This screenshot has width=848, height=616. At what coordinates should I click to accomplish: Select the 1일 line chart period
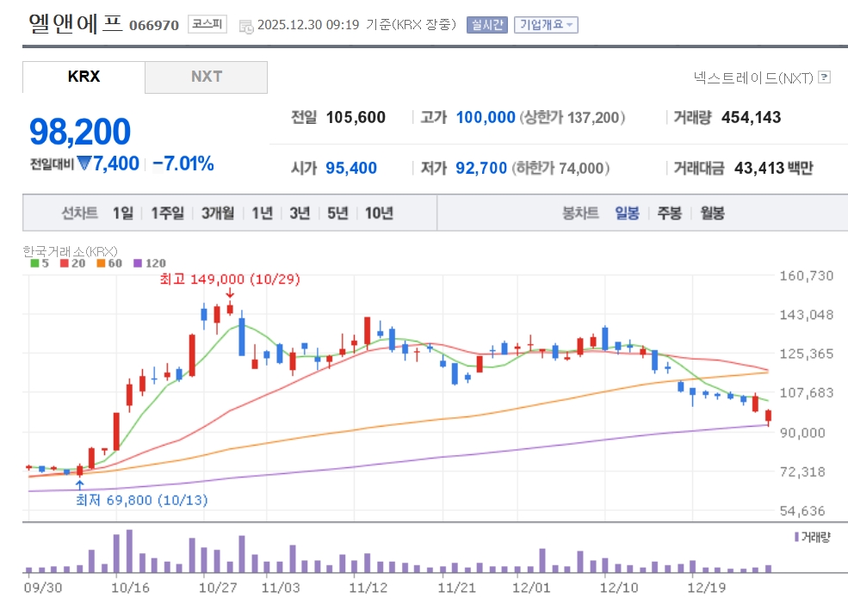pyautogui.click(x=123, y=213)
